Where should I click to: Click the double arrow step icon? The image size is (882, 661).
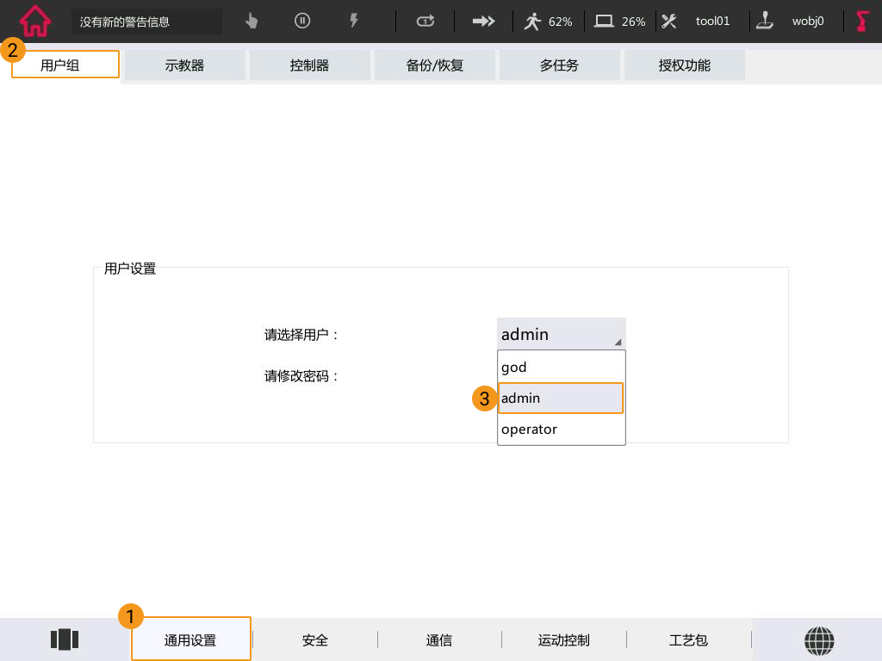click(484, 22)
